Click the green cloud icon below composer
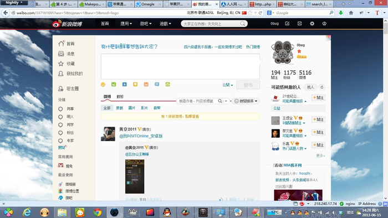388x218 pixels. pyautogui.click(x=167, y=85)
